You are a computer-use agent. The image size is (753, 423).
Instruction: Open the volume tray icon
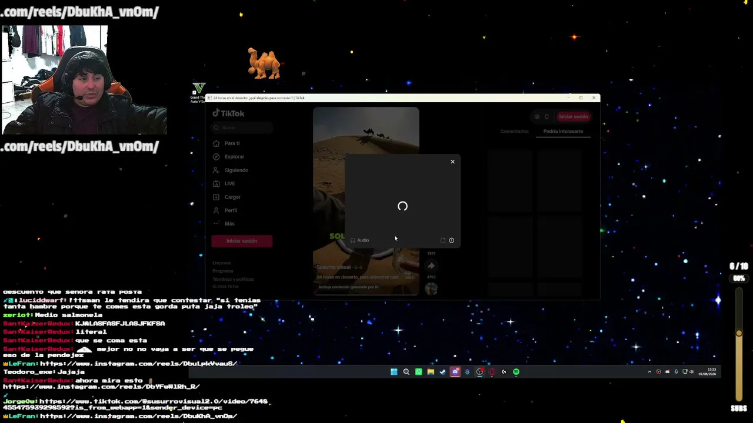(x=691, y=372)
